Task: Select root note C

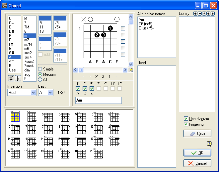Action: [14, 19]
